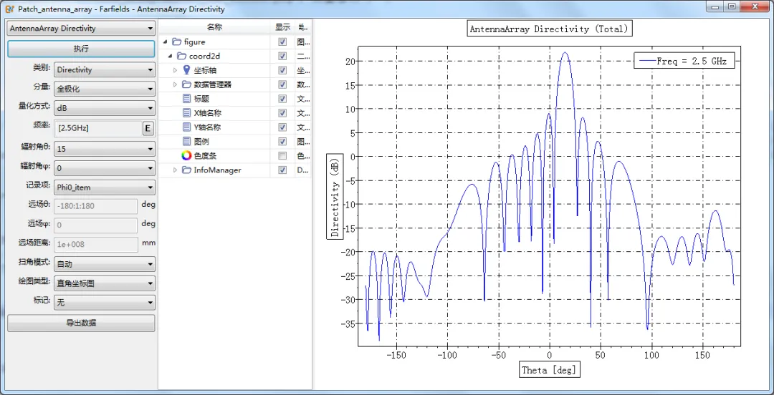This screenshot has width=774, height=395.
Task: Click the 远场距离 field 1e+008
Action: (x=96, y=245)
